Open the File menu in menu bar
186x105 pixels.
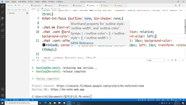[7, 2]
